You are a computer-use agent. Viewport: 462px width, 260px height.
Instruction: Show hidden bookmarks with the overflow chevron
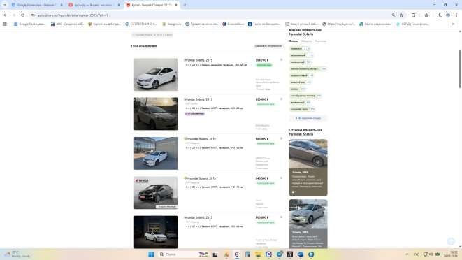(453, 24)
